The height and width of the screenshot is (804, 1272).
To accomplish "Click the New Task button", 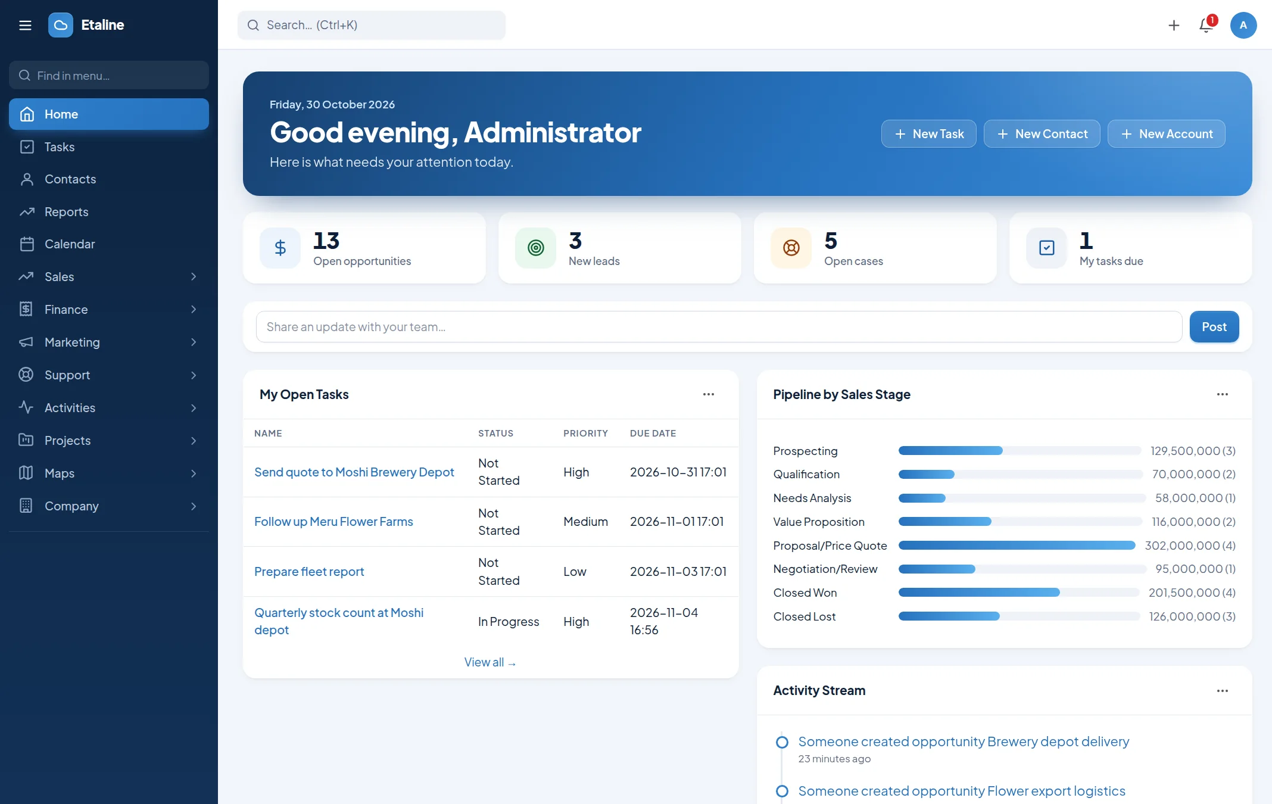I will click(x=928, y=134).
